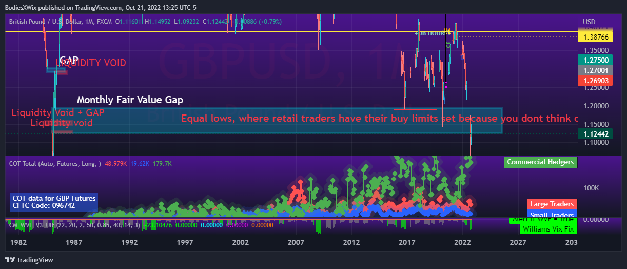
Task: Click the 1992 label on time axis
Action: 129,242
